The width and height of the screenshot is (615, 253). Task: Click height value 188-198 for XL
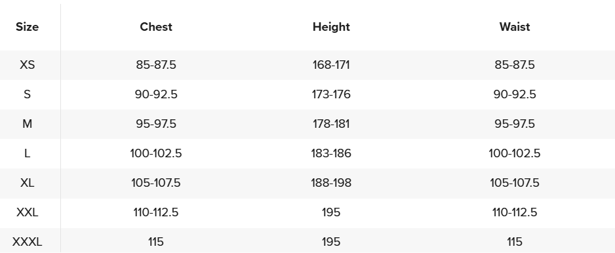331,183
